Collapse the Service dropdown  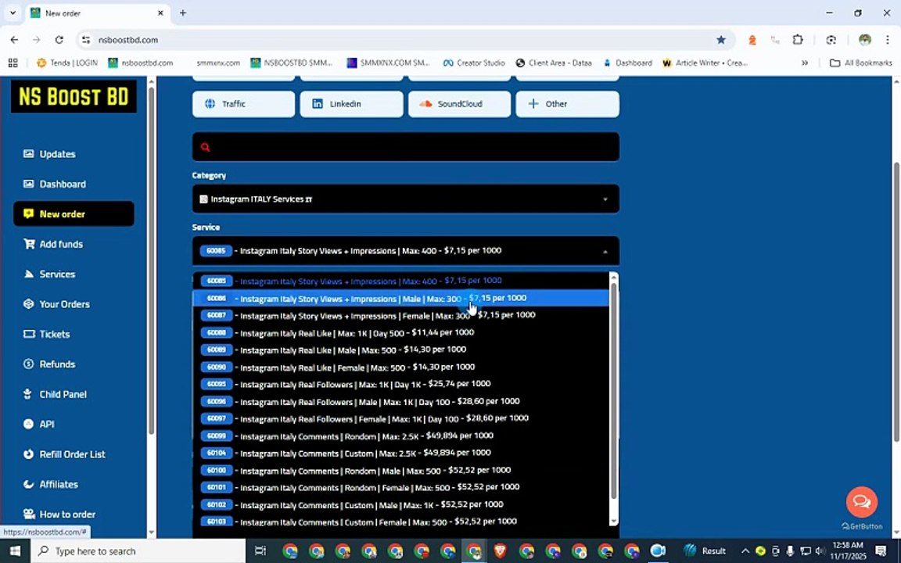(406, 251)
